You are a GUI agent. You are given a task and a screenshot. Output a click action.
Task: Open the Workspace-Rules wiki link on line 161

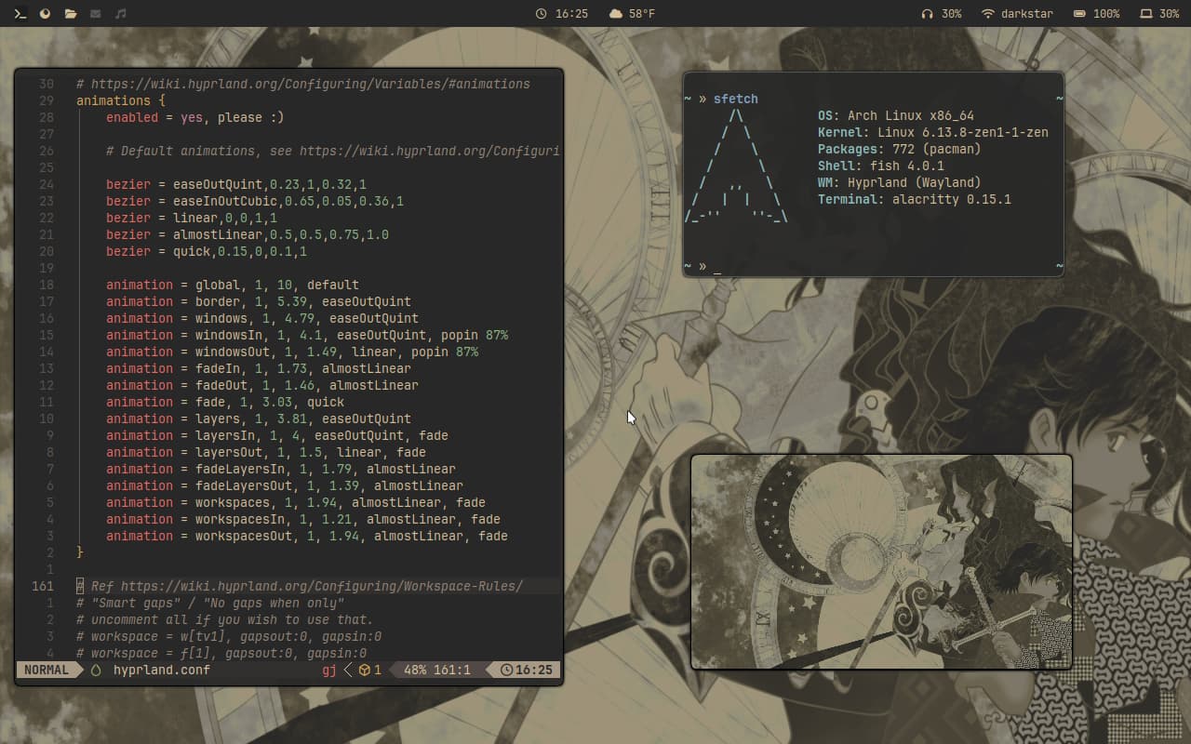tap(322, 586)
